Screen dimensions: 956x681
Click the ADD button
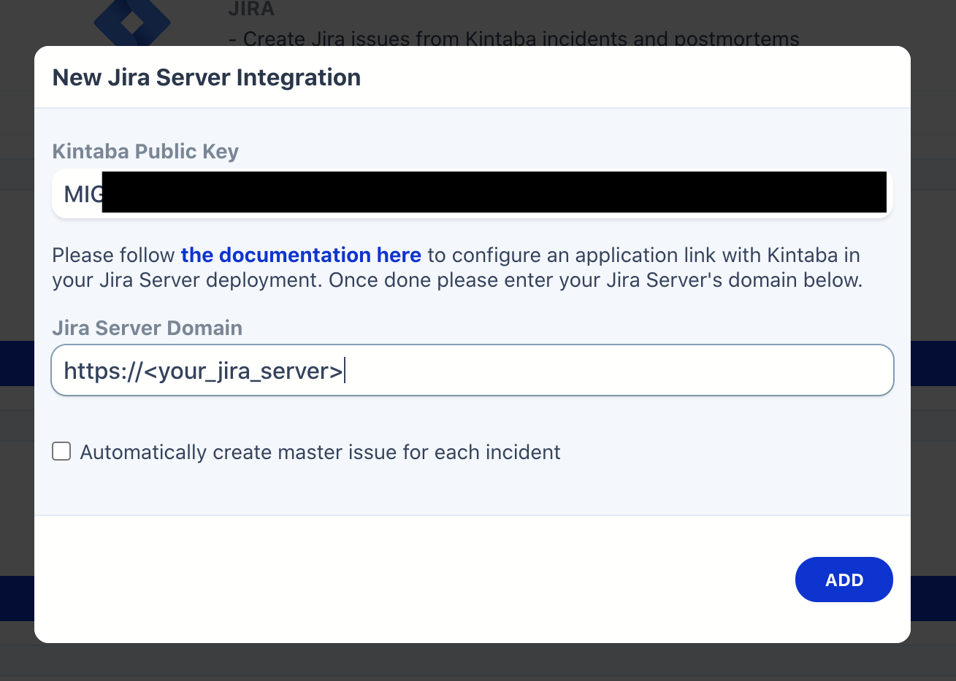844,580
